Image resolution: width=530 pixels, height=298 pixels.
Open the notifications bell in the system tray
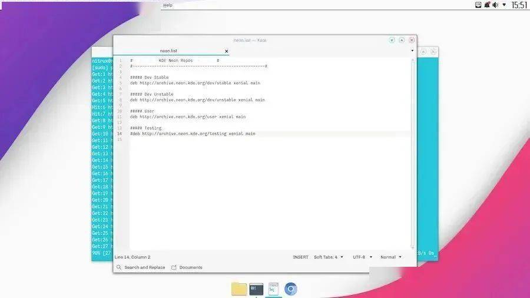pyautogui.click(x=486, y=5)
